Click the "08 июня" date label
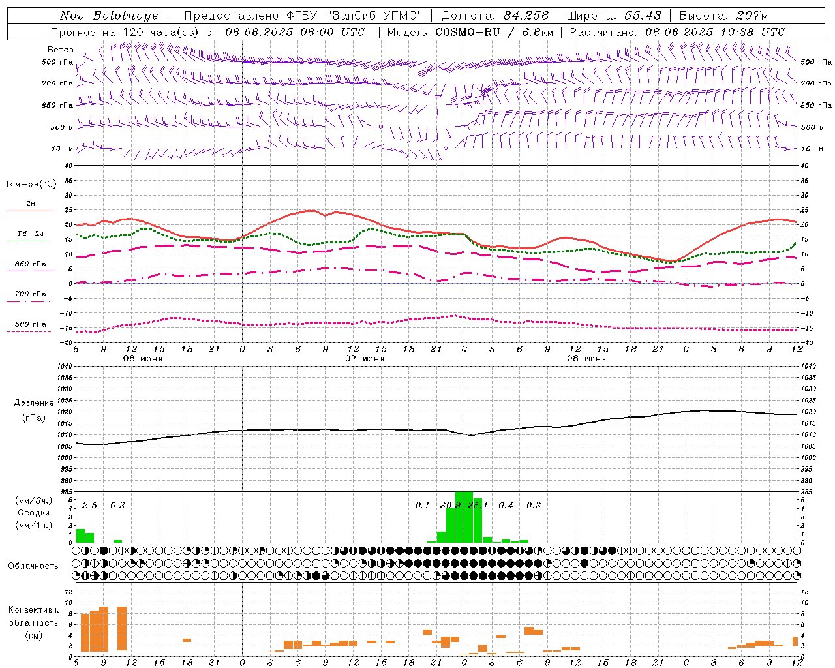 coord(586,359)
